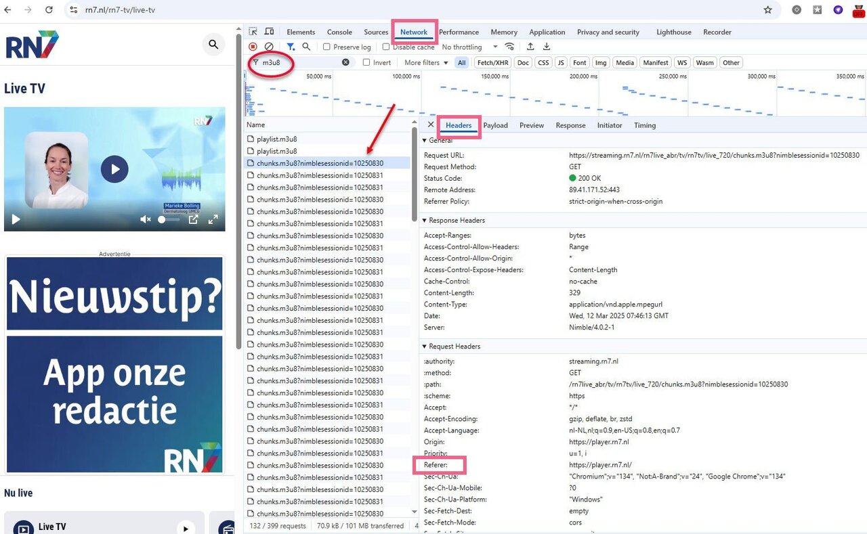Expand the More filters dropdown

coord(426,62)
